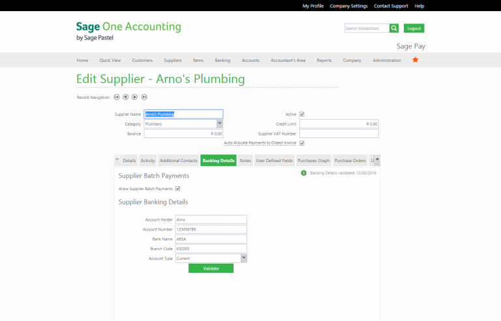Open the Items menu
Viewport: 501px width, 321px height.
[198, 61]
